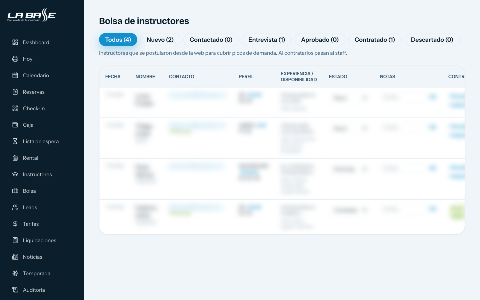
Task: Click the Instructores graduation cap icon
Action: point(15,174)
